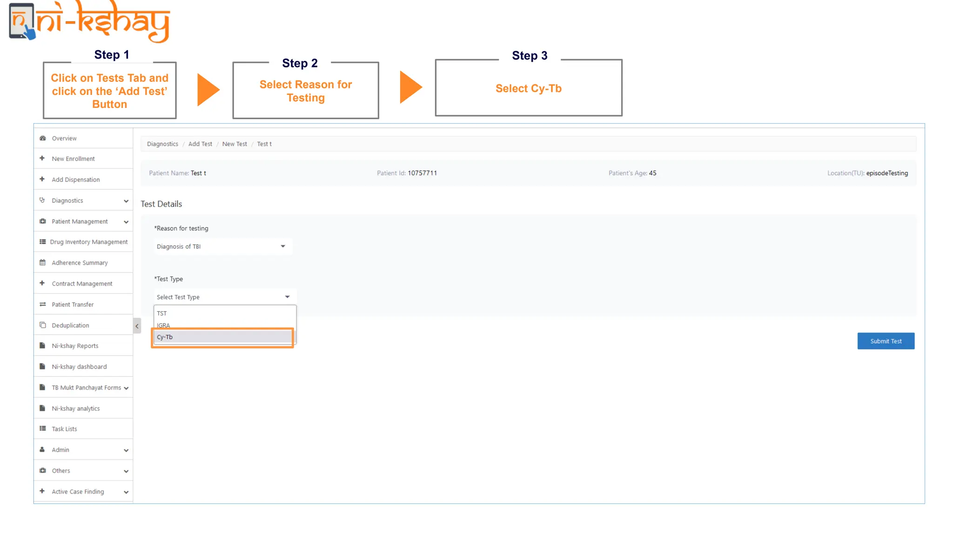Click the calendar icon beside Adherence Summary
The height and width of the screenshot is (536, 953).
43,262
